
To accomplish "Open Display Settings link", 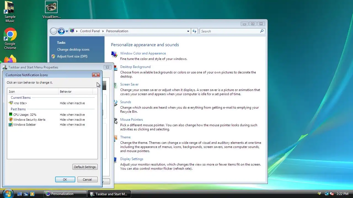I will (132, 159).
